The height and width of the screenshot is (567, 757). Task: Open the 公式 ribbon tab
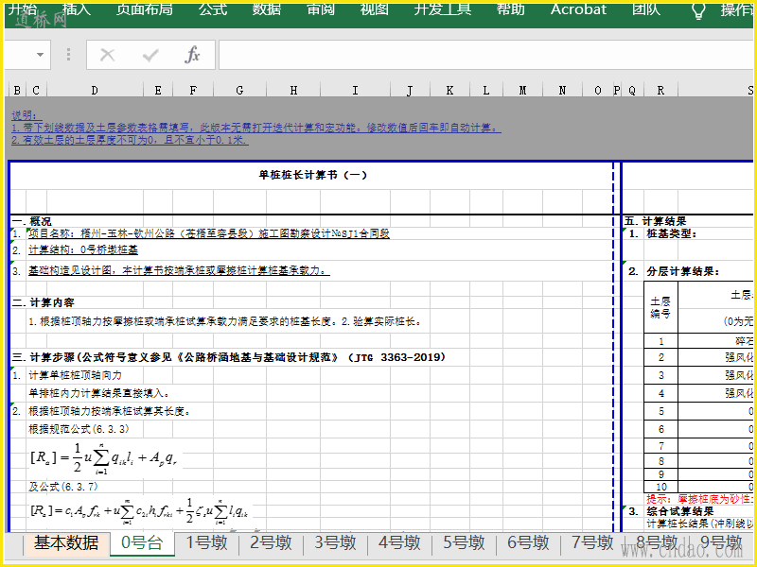click(x=212, y=9)
